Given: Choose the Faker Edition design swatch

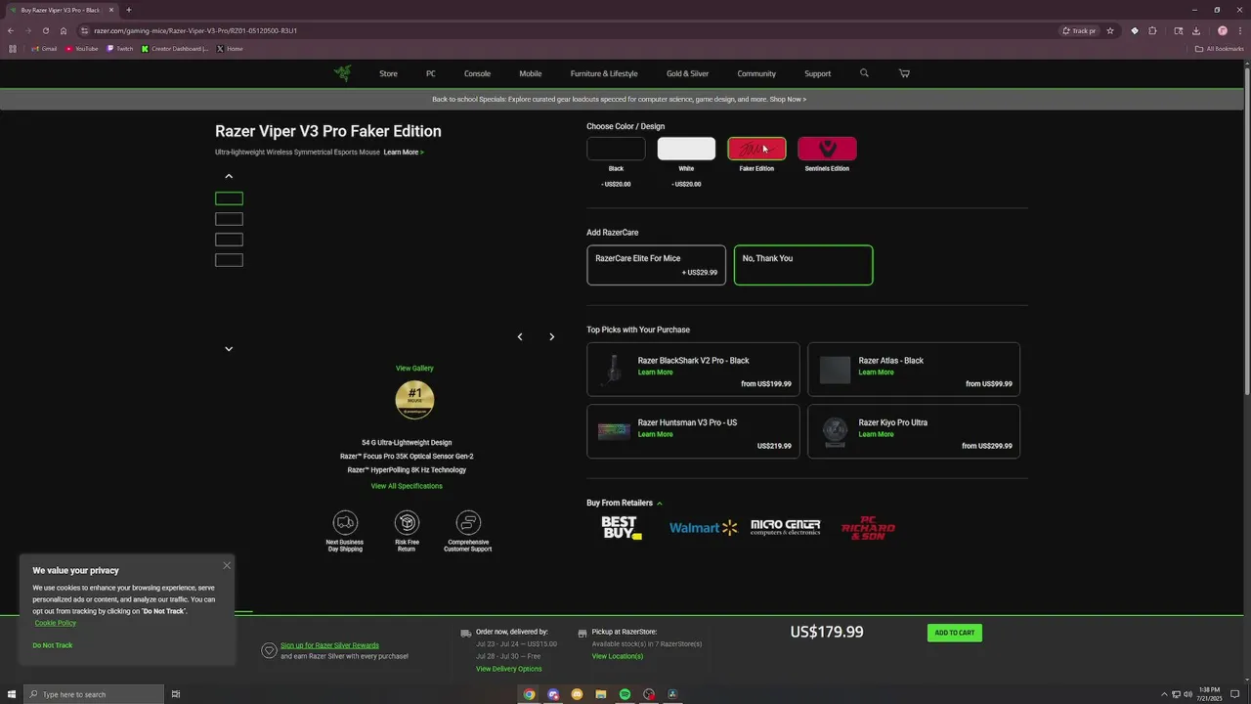Looking at the screenshot, I should pos(756,149).
